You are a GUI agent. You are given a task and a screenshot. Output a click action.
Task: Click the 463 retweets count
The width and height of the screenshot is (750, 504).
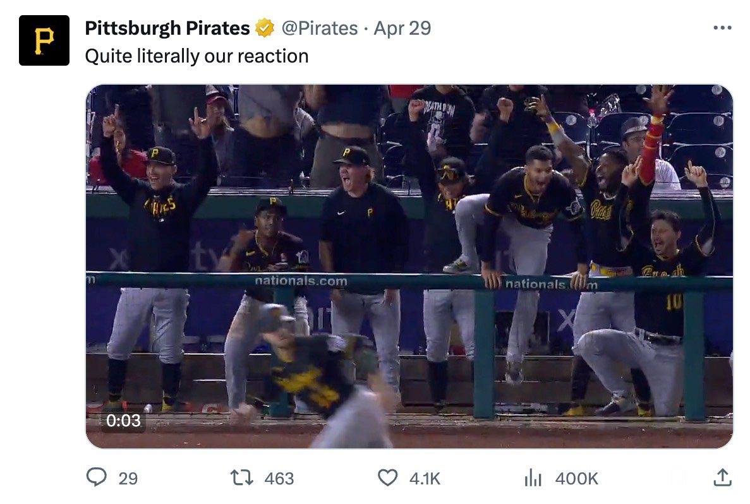279,479
